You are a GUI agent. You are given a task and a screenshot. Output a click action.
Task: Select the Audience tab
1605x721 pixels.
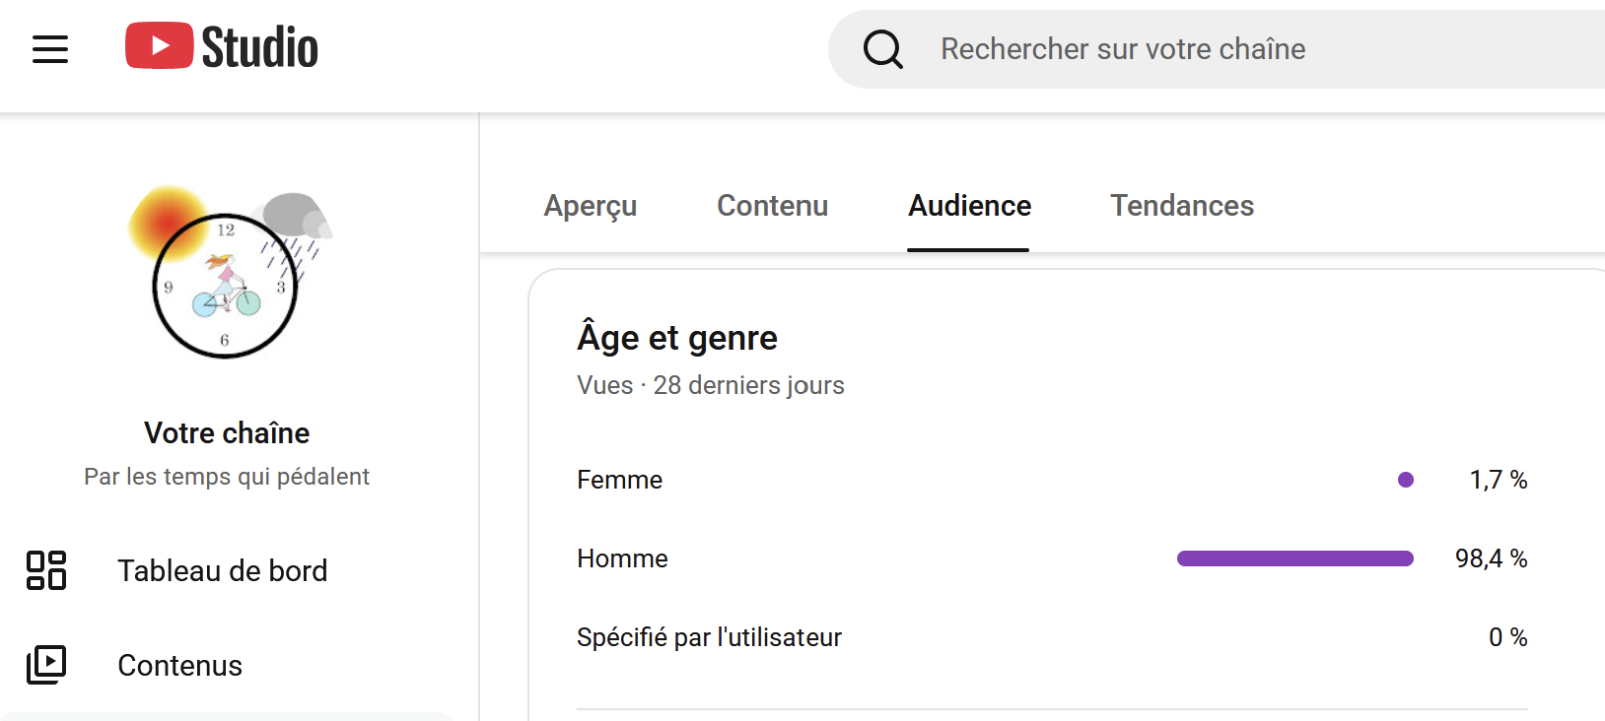point(969,206)
